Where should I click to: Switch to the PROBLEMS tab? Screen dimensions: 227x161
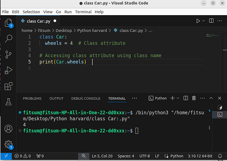tap(32, 98)
